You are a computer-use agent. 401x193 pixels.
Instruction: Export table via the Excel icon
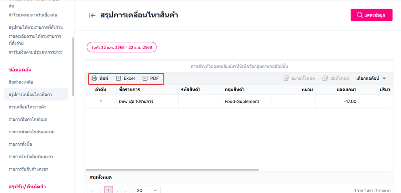119,78
